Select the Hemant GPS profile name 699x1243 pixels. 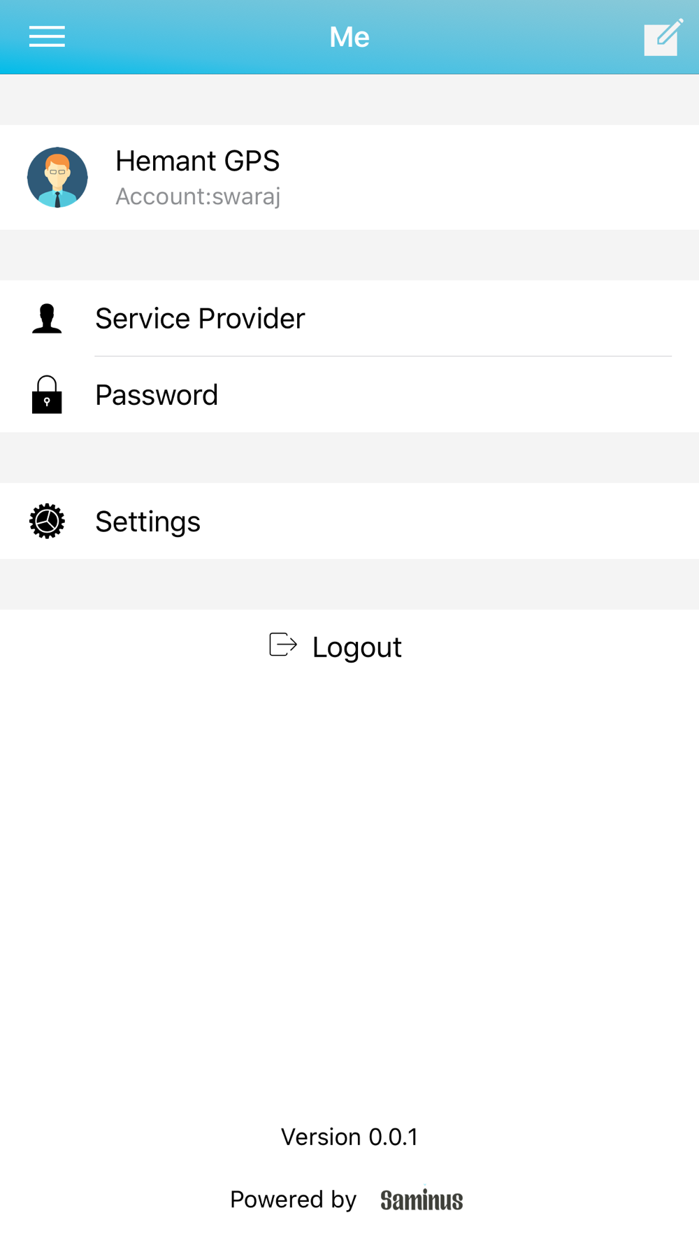(x=197, y=161)
